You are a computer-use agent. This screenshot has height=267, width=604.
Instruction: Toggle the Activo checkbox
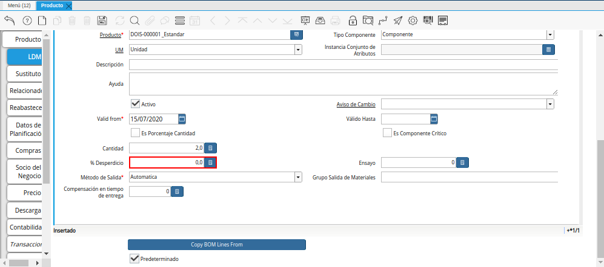pyautogui.click(x=135, y=104)
